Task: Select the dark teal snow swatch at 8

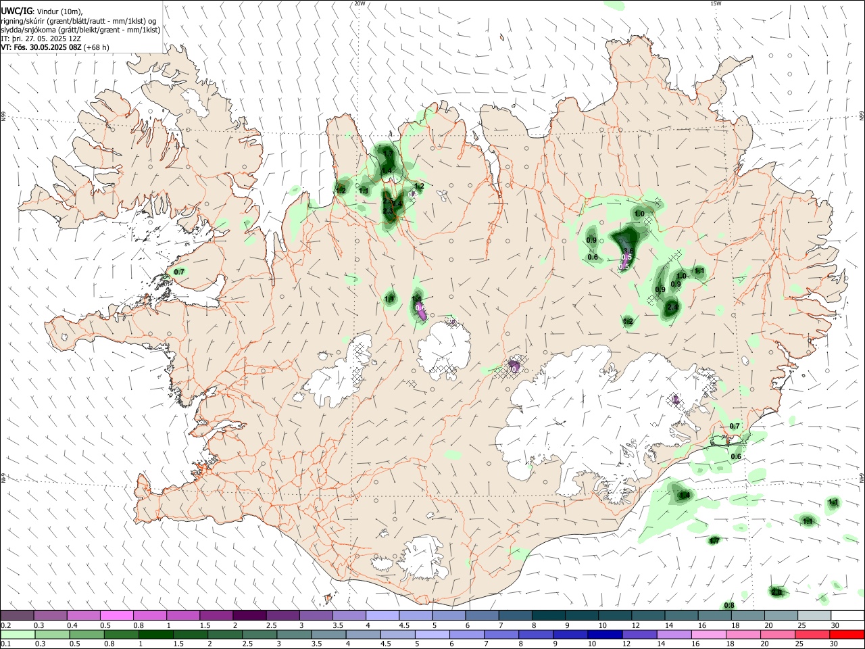Action: 547,615
